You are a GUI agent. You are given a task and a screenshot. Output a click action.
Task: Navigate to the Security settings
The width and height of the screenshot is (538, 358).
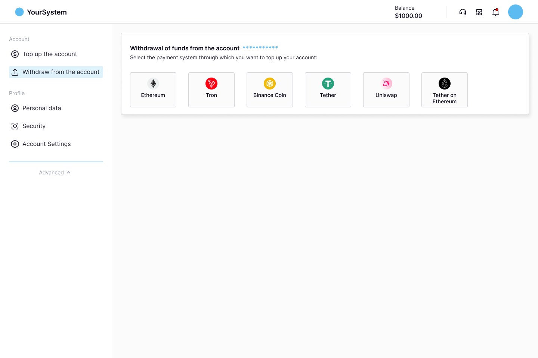coord(34,126)
